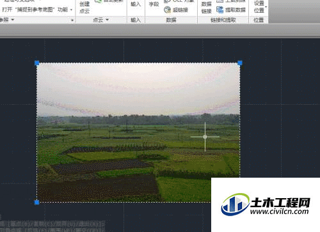The height and width of the screenshot is (232, 320).
Task: Click the 输入 panel title label
Action: [136, 20]
